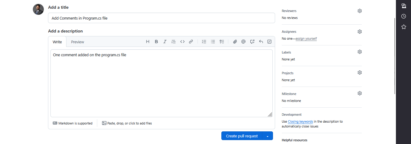The image size is (411, 144).
Task: Open the Labels gear selector
Action: 359,52
